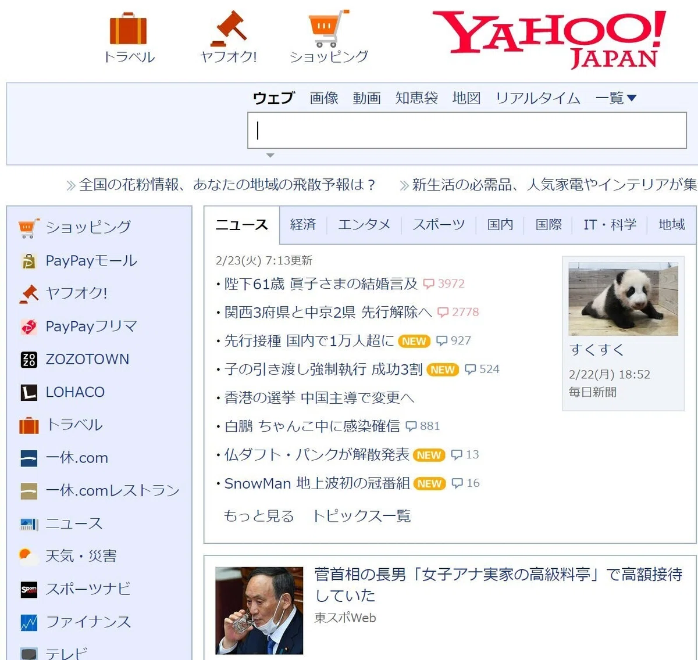This screenshot has height=660, width=698.
Task: Click the もっと見る link
Action: pyautogui.click(x=259, y=516)
